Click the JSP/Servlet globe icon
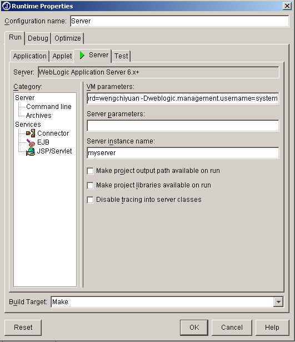 31,151
